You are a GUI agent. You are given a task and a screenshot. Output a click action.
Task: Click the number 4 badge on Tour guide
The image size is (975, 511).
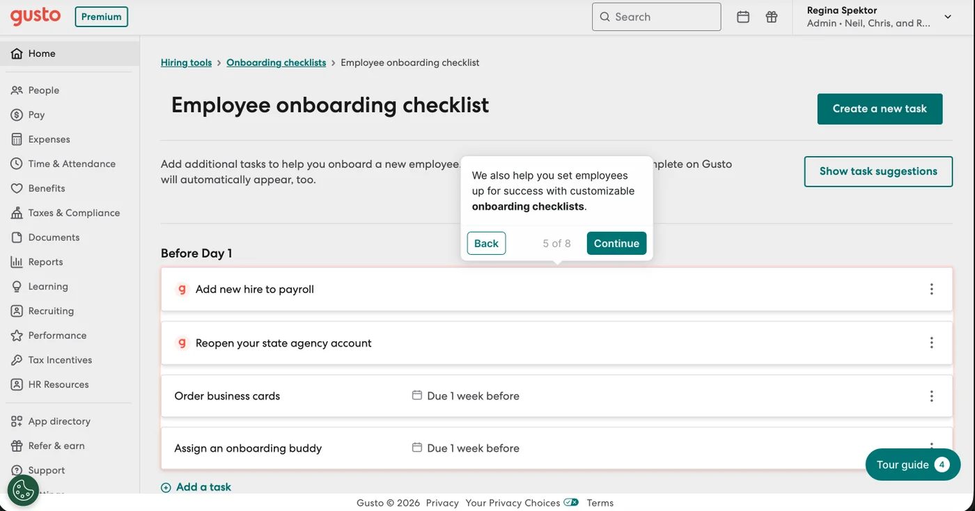click(942, 464)
